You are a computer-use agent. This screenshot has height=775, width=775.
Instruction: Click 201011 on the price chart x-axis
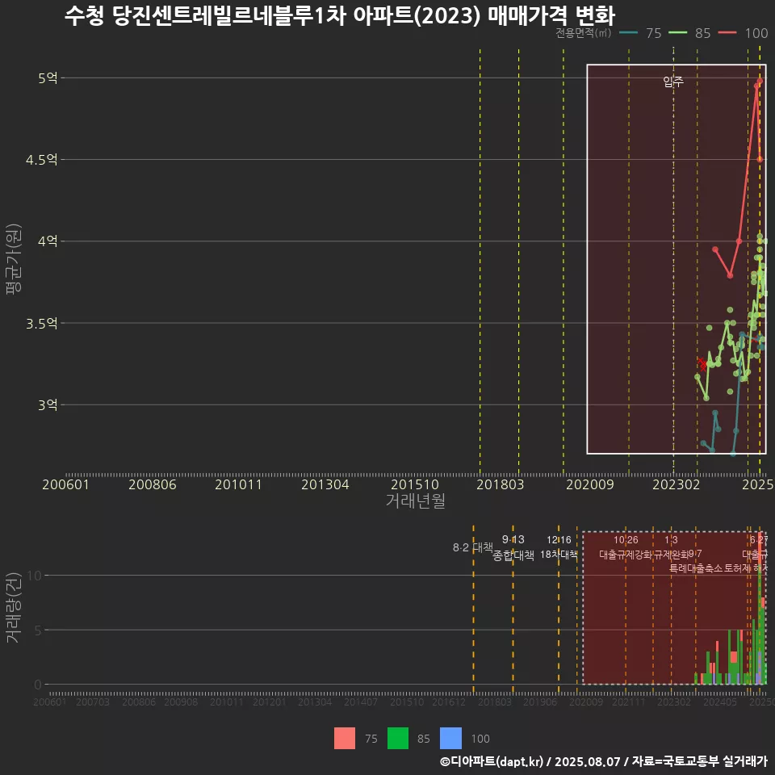click(238, 484)
